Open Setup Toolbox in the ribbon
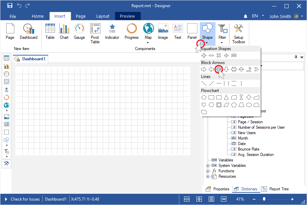The width and height of the screenshot is (307, 205). coord(238,33)
